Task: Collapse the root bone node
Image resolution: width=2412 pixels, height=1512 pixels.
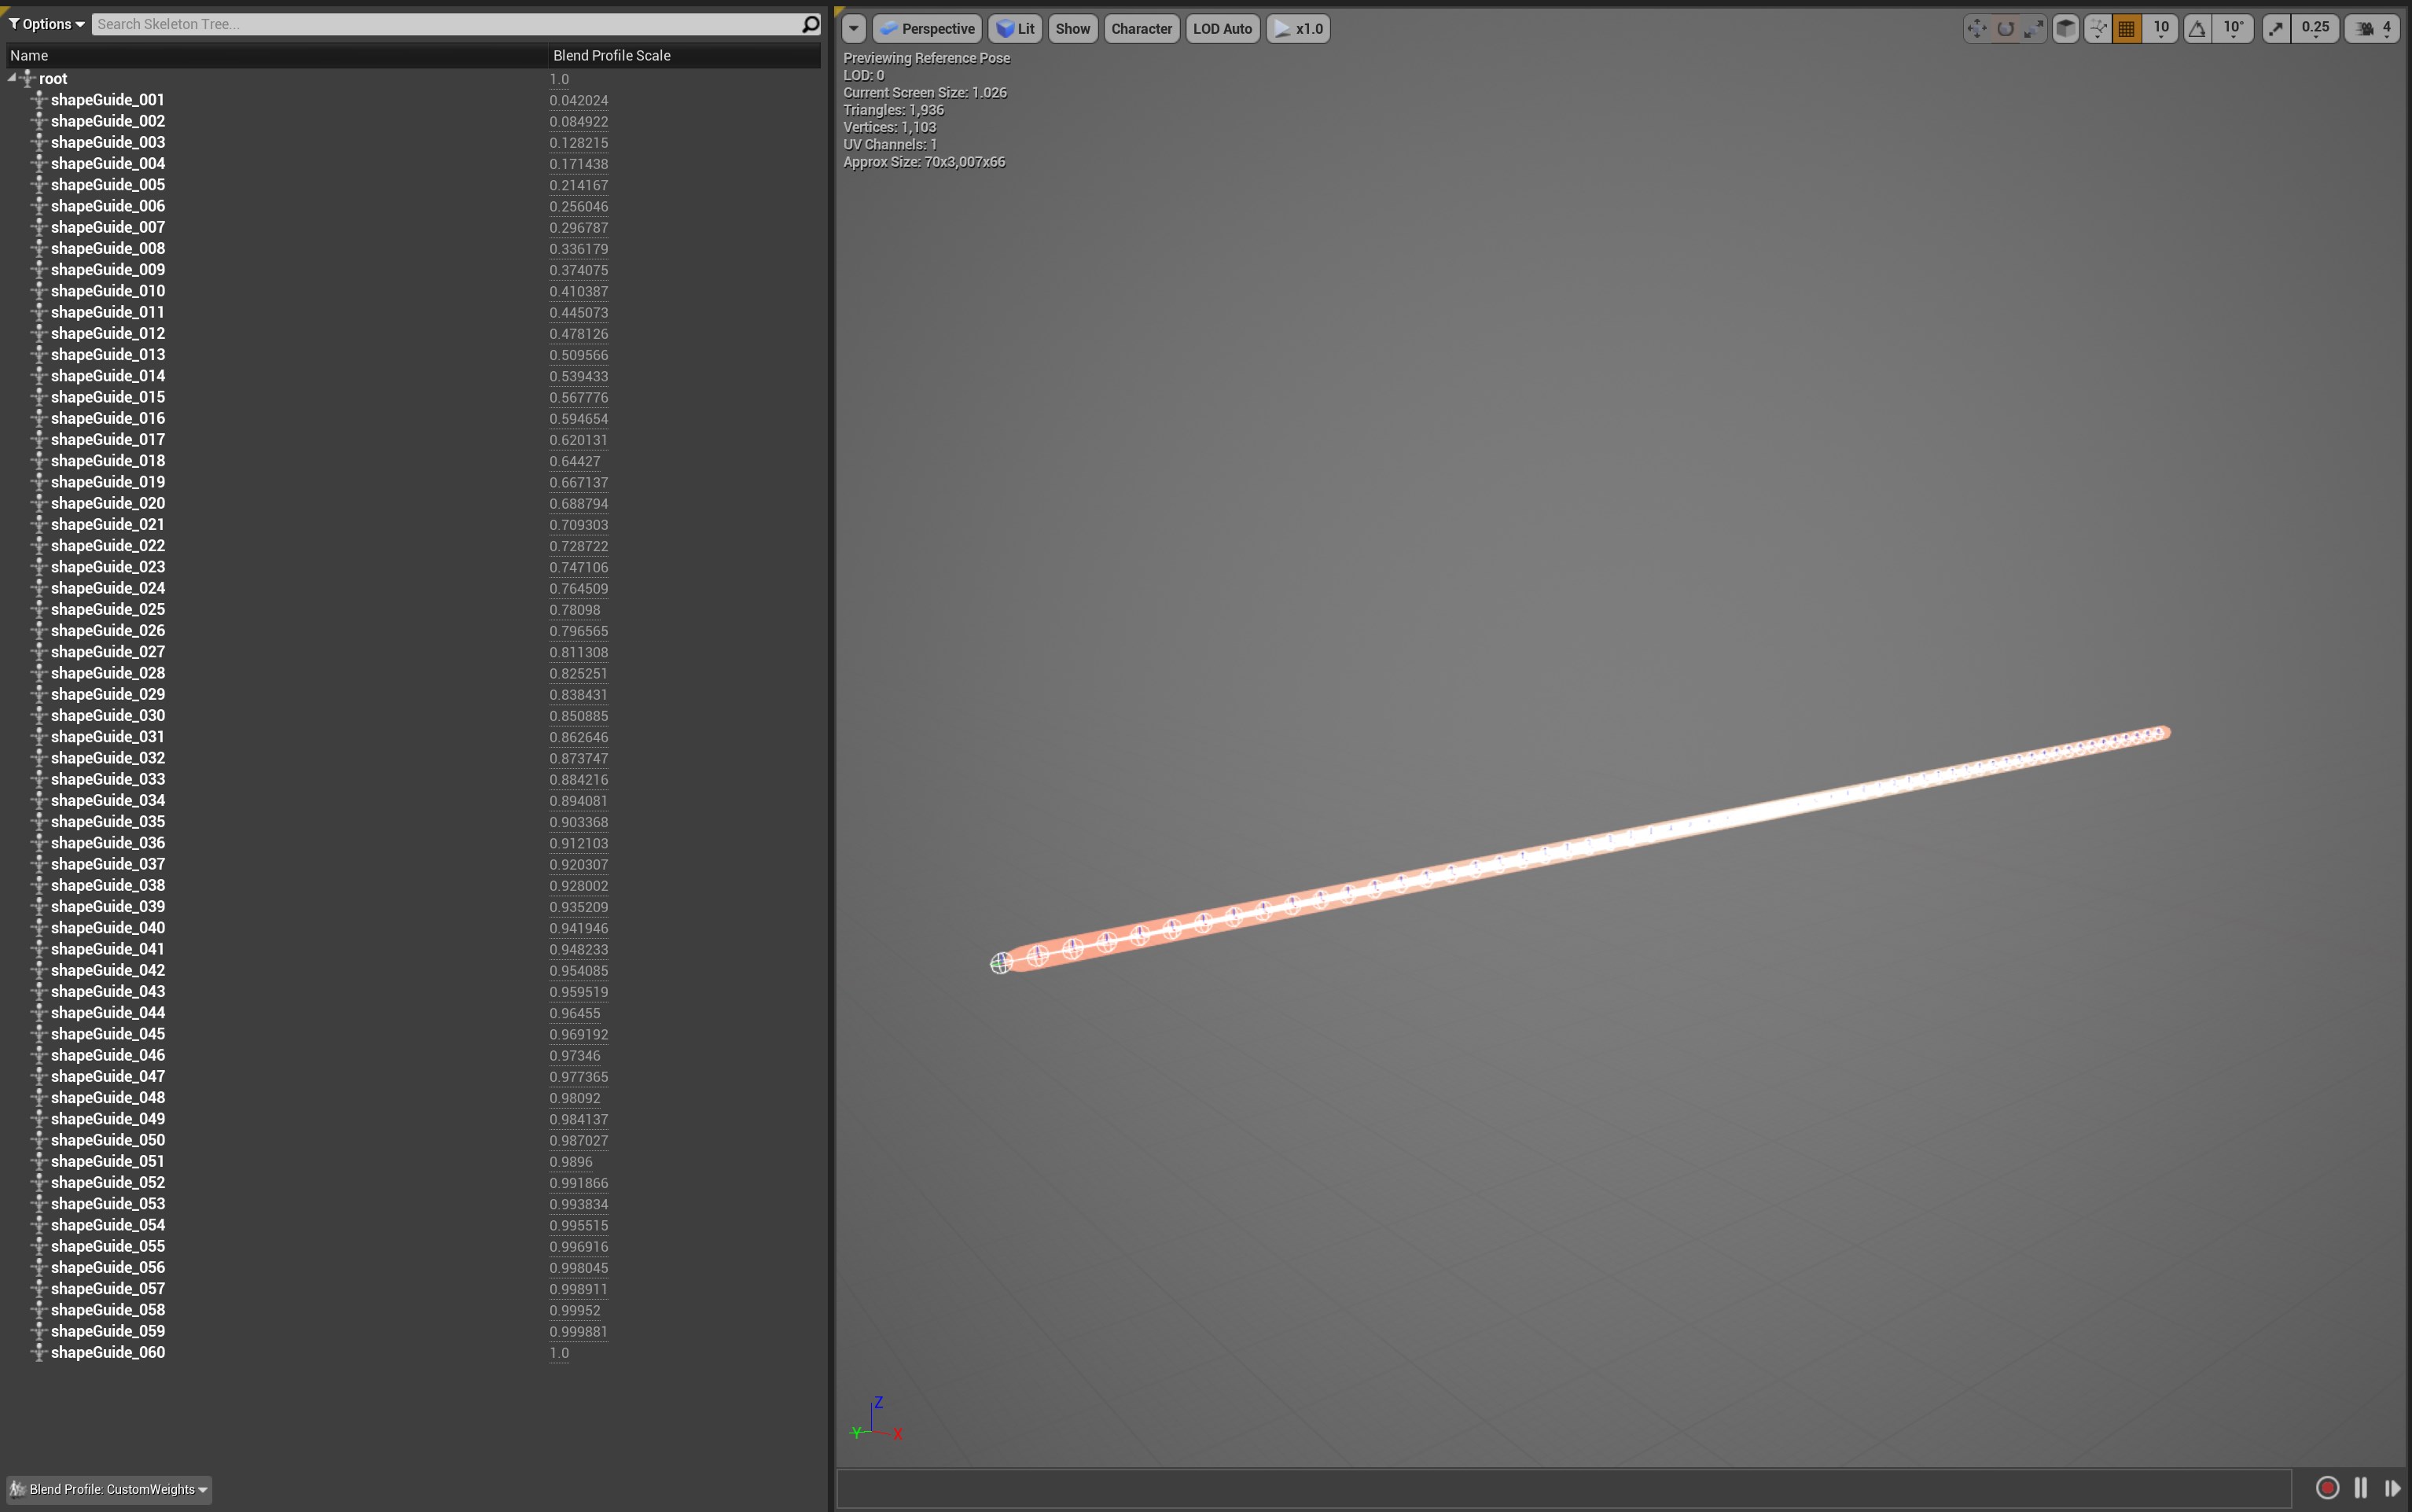Action: pos(12,77)
